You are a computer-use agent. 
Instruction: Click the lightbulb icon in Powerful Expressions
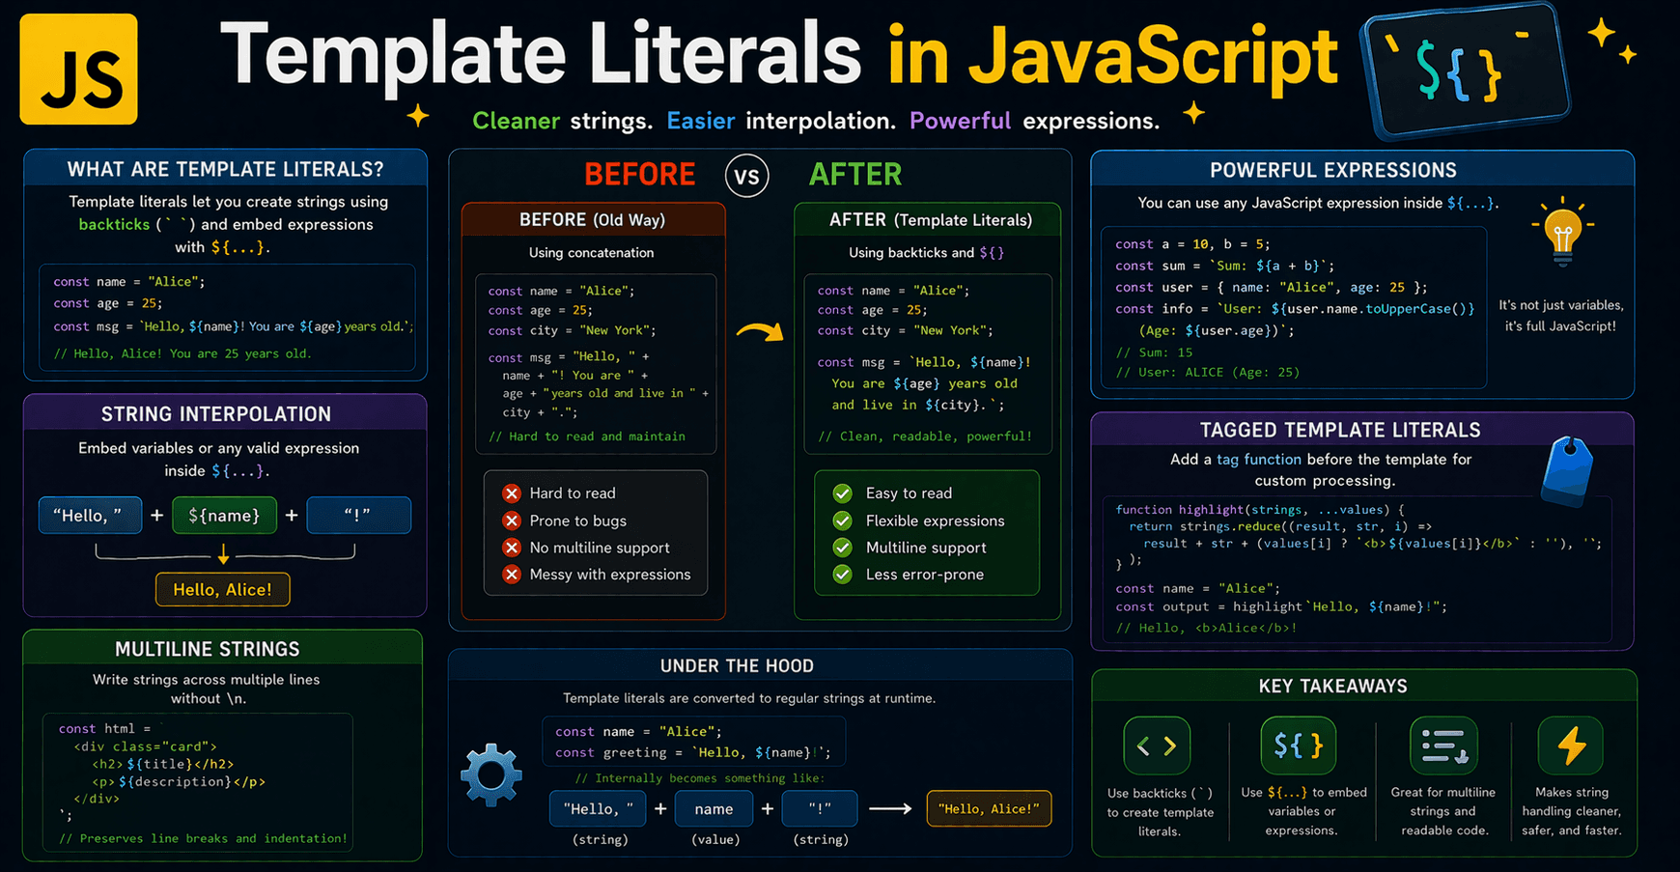pos(1561,233)
